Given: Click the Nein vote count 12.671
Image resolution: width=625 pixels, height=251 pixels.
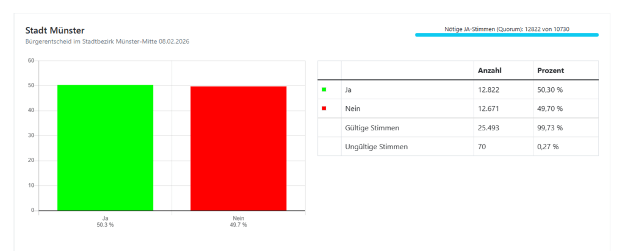Looking at the screenshot, I should 490,108.
